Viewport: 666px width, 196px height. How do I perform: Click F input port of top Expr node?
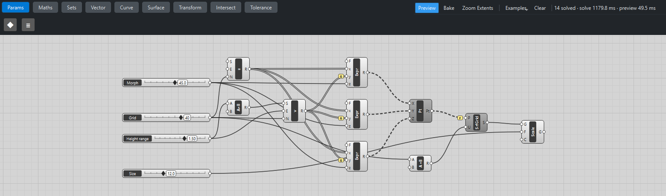click(346, 61)
